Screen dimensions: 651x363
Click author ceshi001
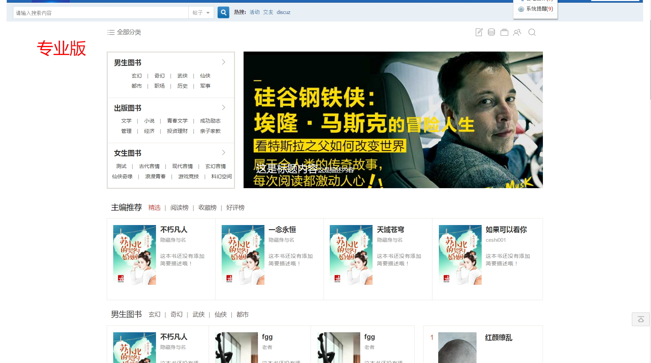tap(496, 240)
